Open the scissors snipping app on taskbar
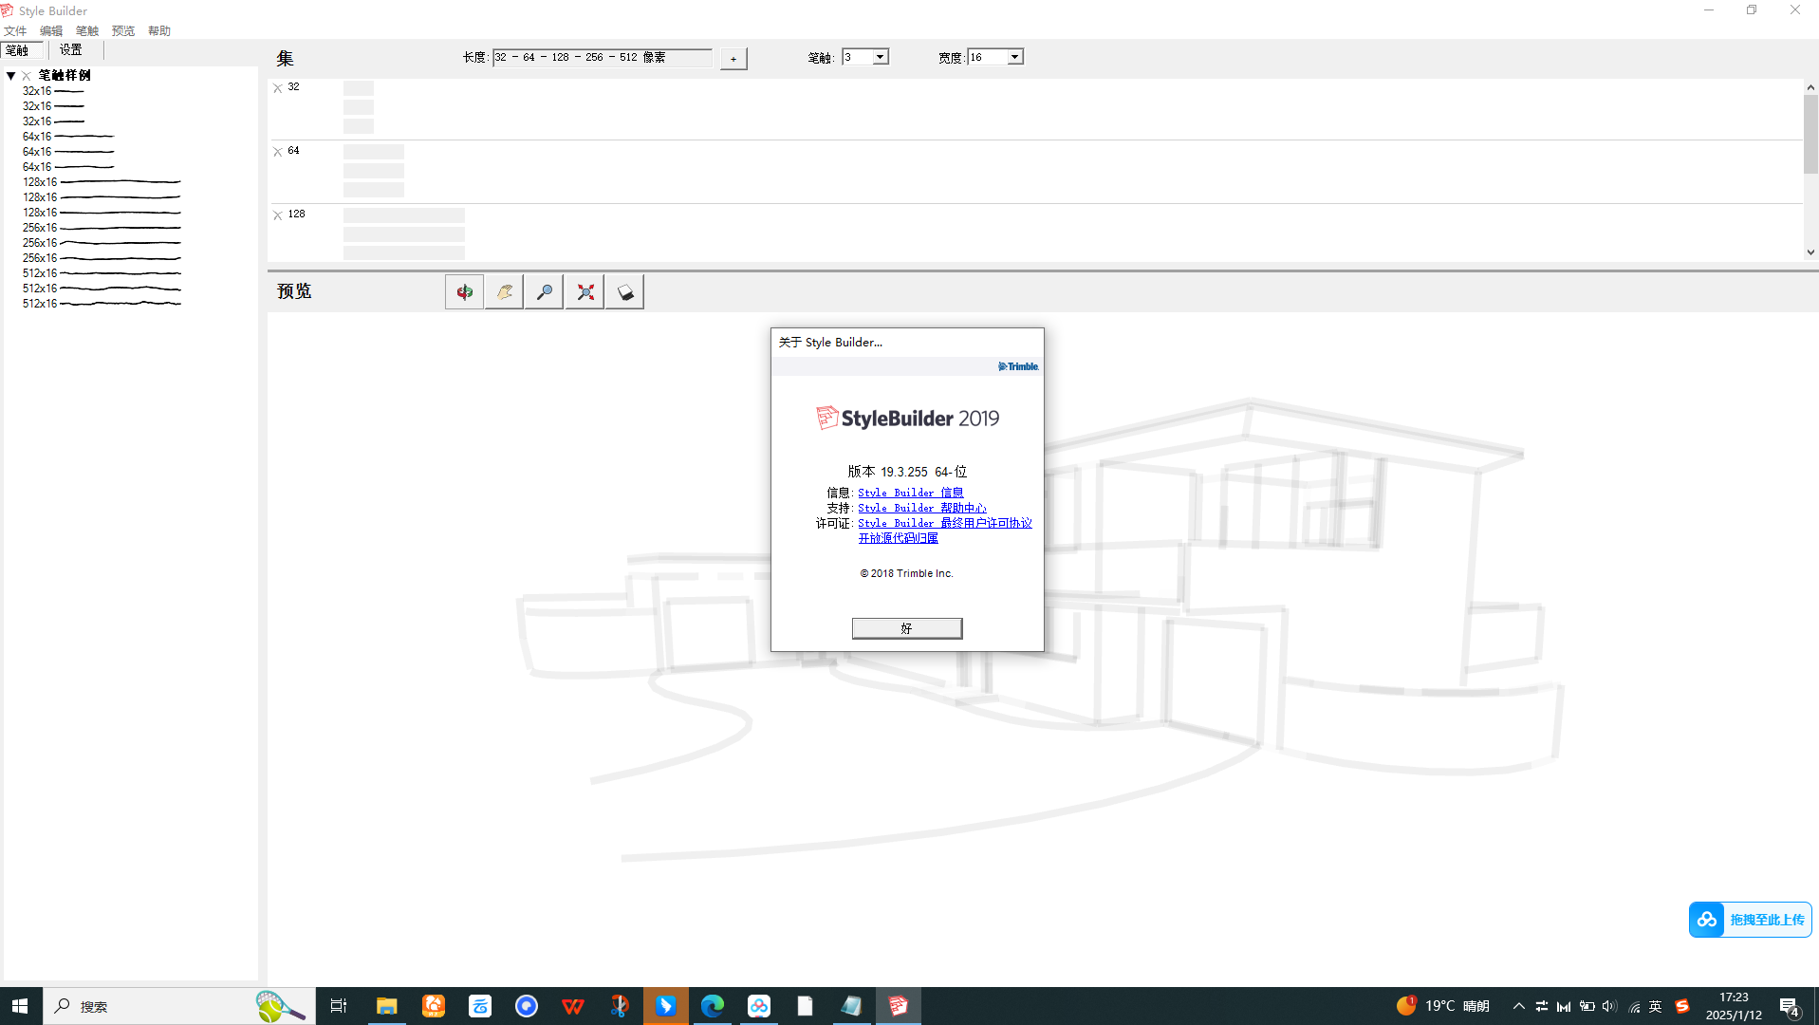This screenshot has width=1819, height=1025. (620, 1006)
